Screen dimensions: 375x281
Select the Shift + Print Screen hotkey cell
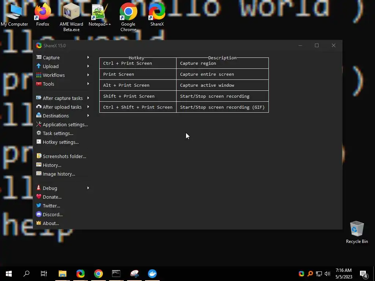click(138, 96)
